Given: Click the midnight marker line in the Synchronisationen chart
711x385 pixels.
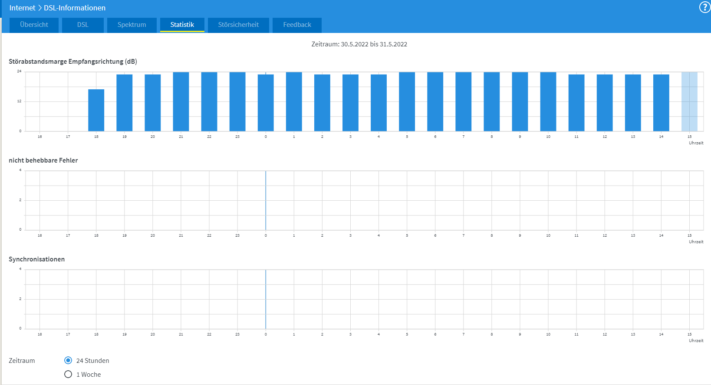Looking at the screenshot, I should pyautogui.click(x=266, y=299).
